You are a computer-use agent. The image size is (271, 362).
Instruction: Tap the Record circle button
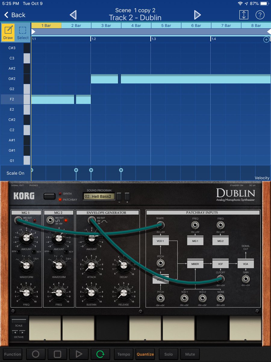(x=36, y=354)
